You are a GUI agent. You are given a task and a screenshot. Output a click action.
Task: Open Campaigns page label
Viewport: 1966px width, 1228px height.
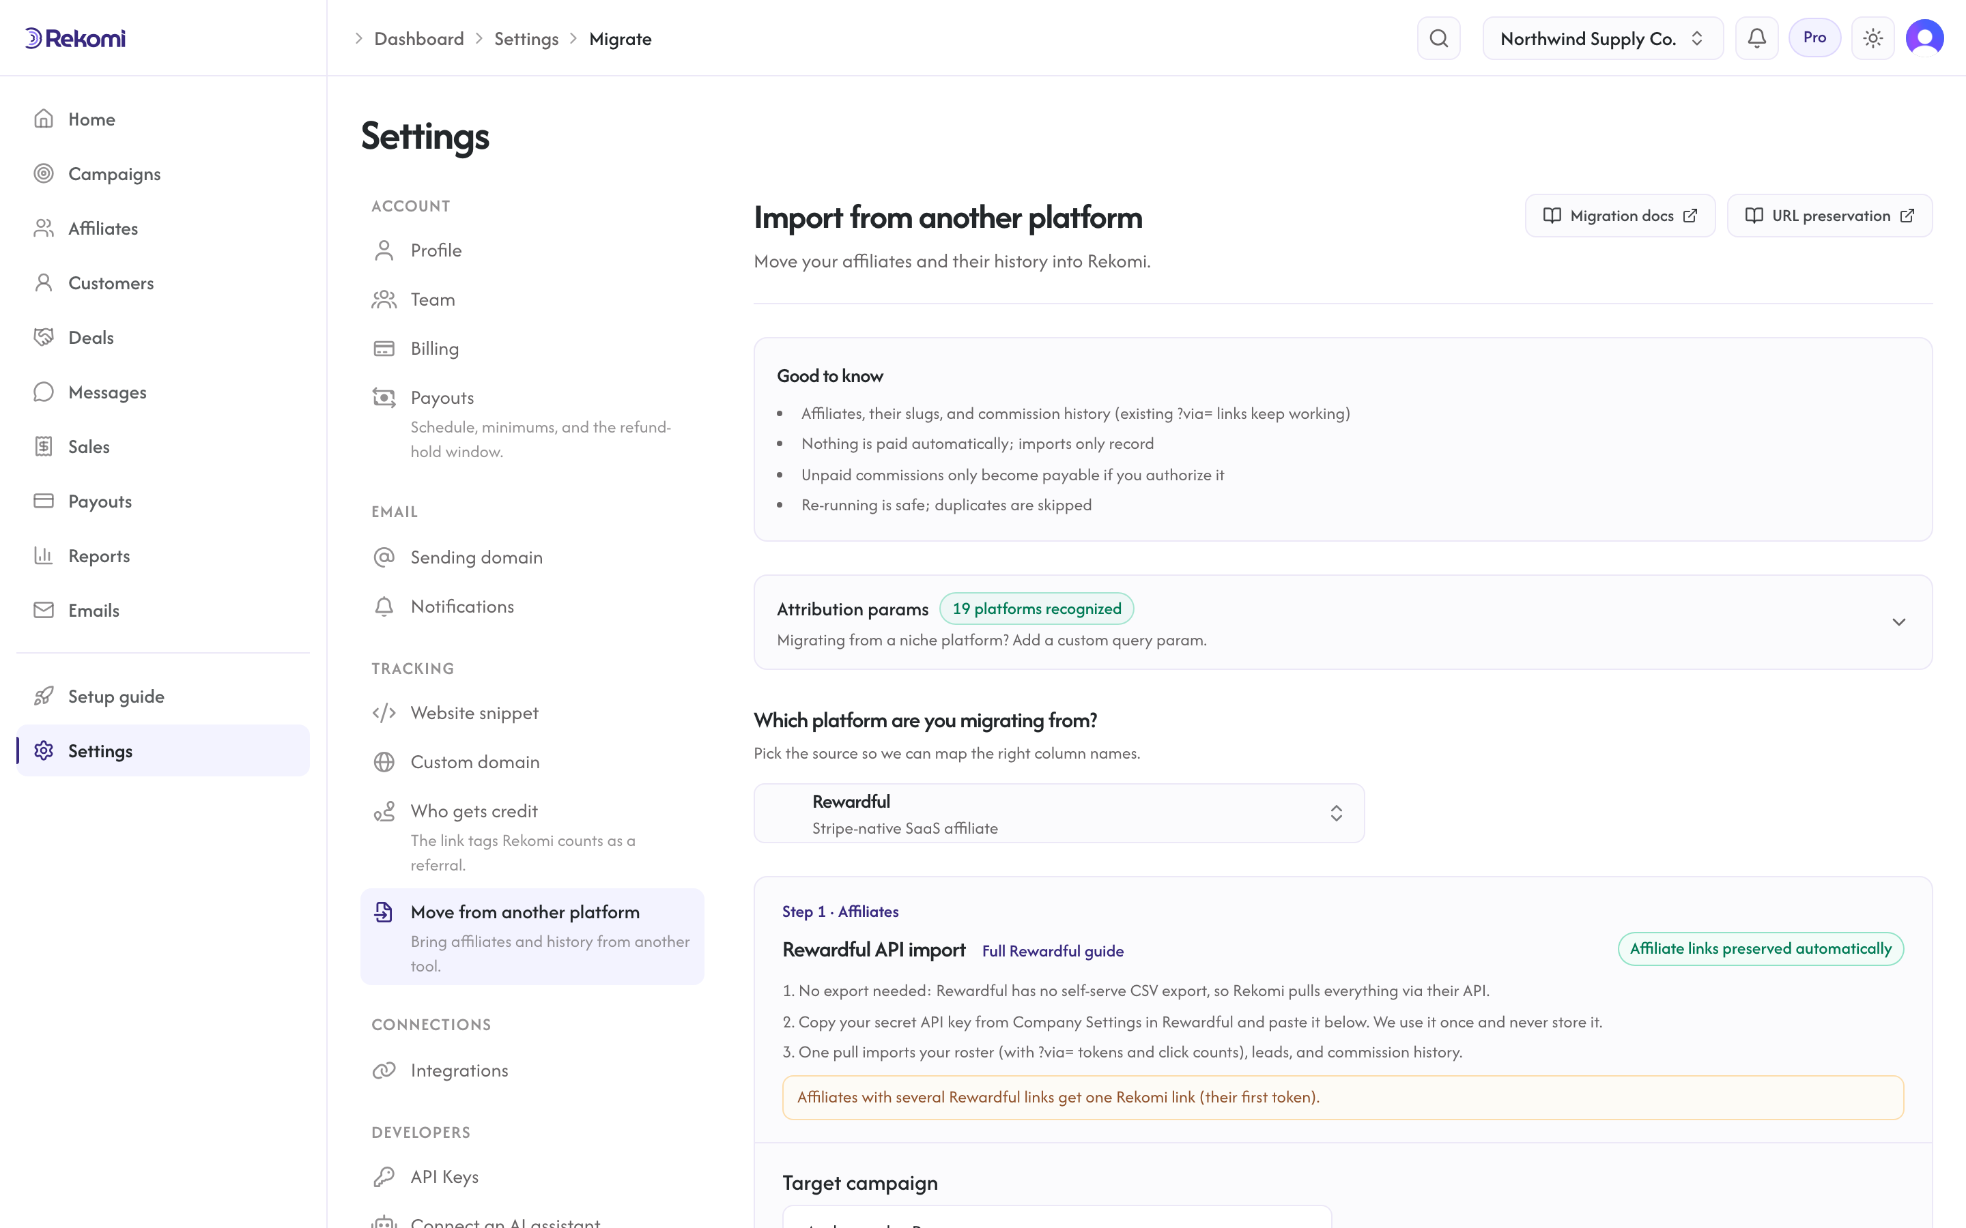115,174
